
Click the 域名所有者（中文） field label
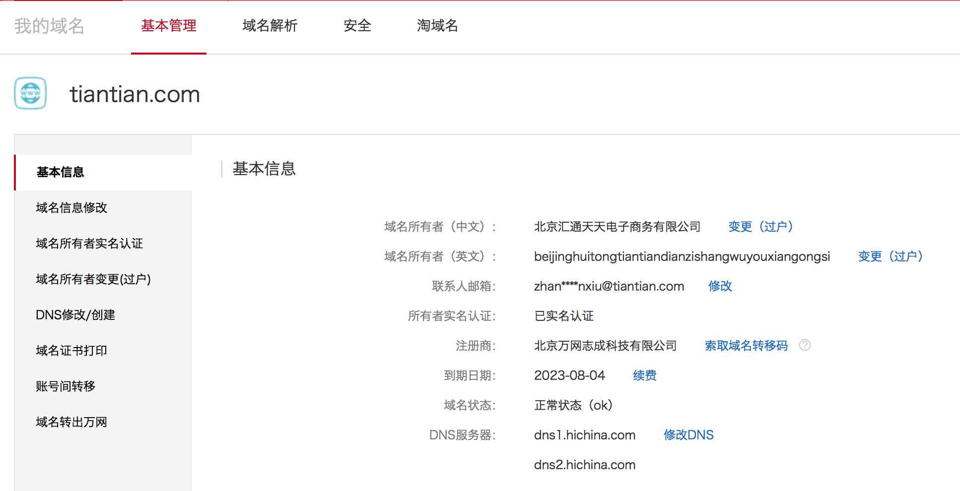tap(440, 227)
